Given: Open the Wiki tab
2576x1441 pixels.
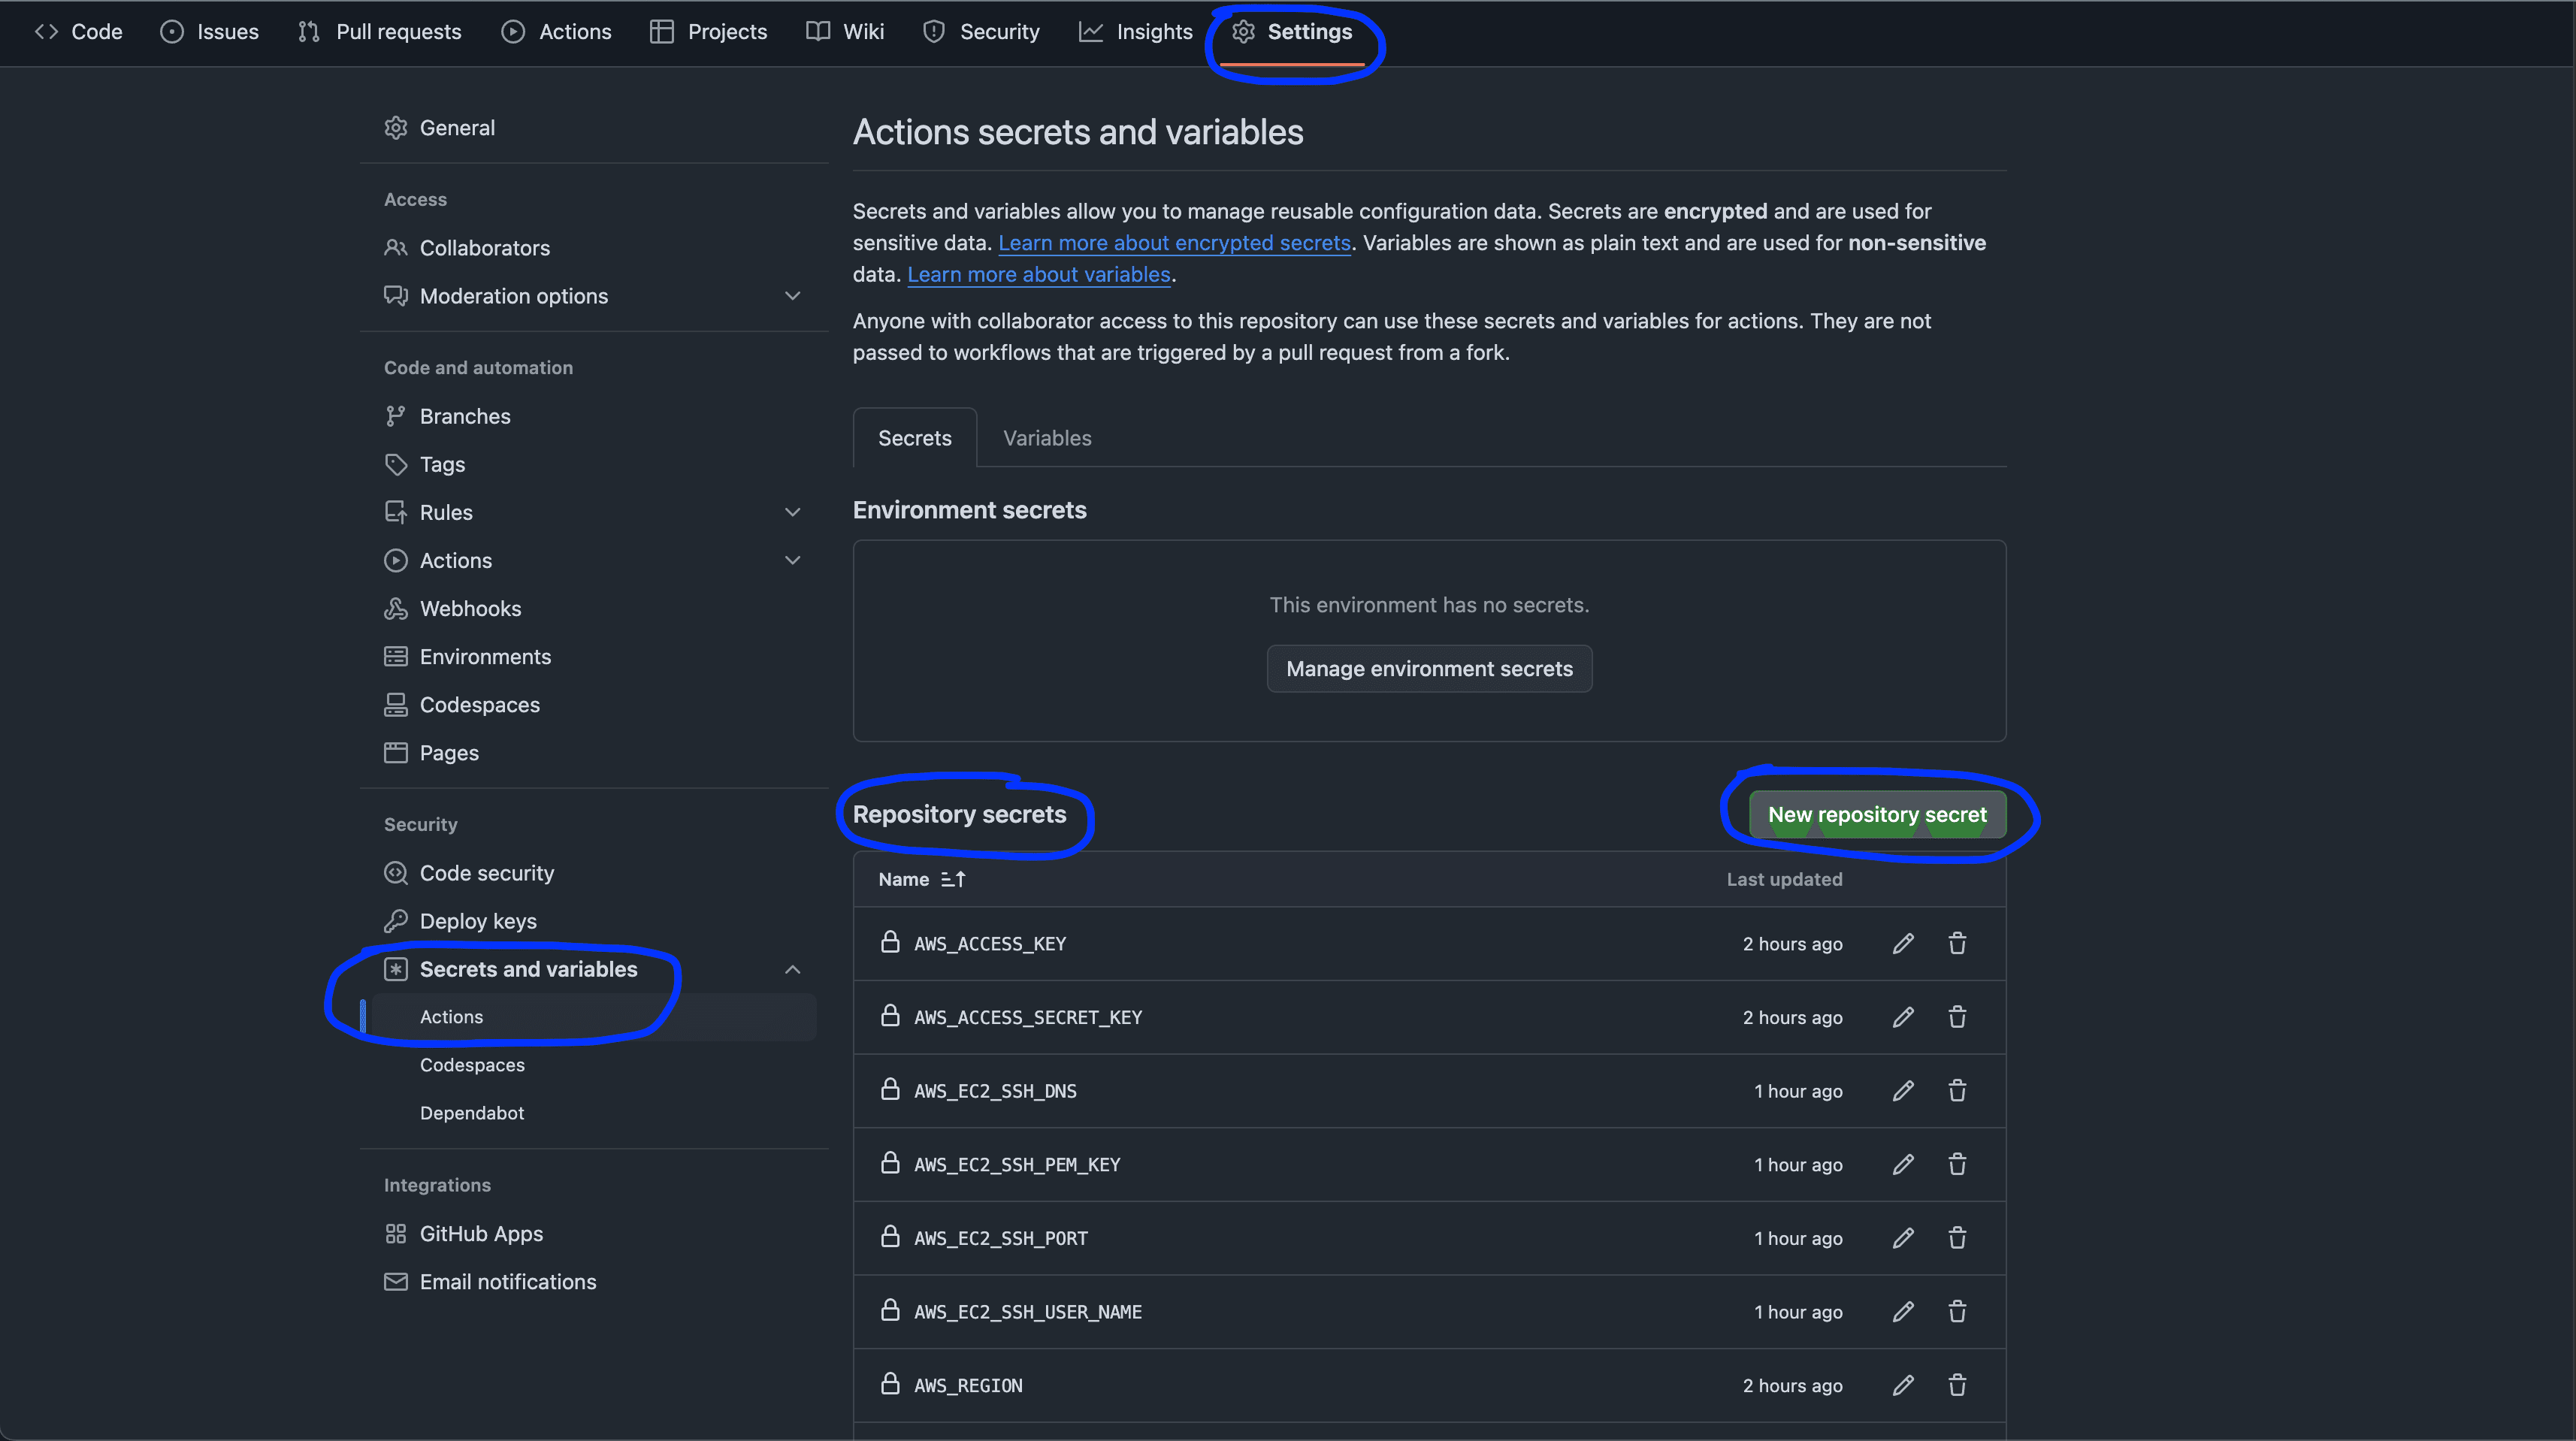Looking at the screenshot, I should (x=846, y=32).
